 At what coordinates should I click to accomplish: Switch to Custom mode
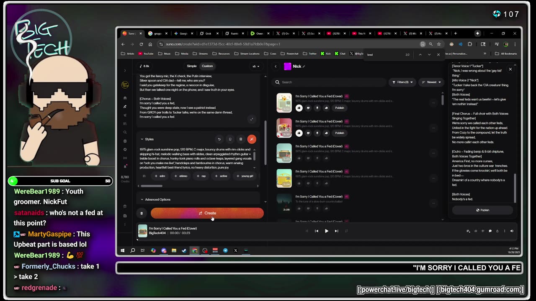[207, 66]
